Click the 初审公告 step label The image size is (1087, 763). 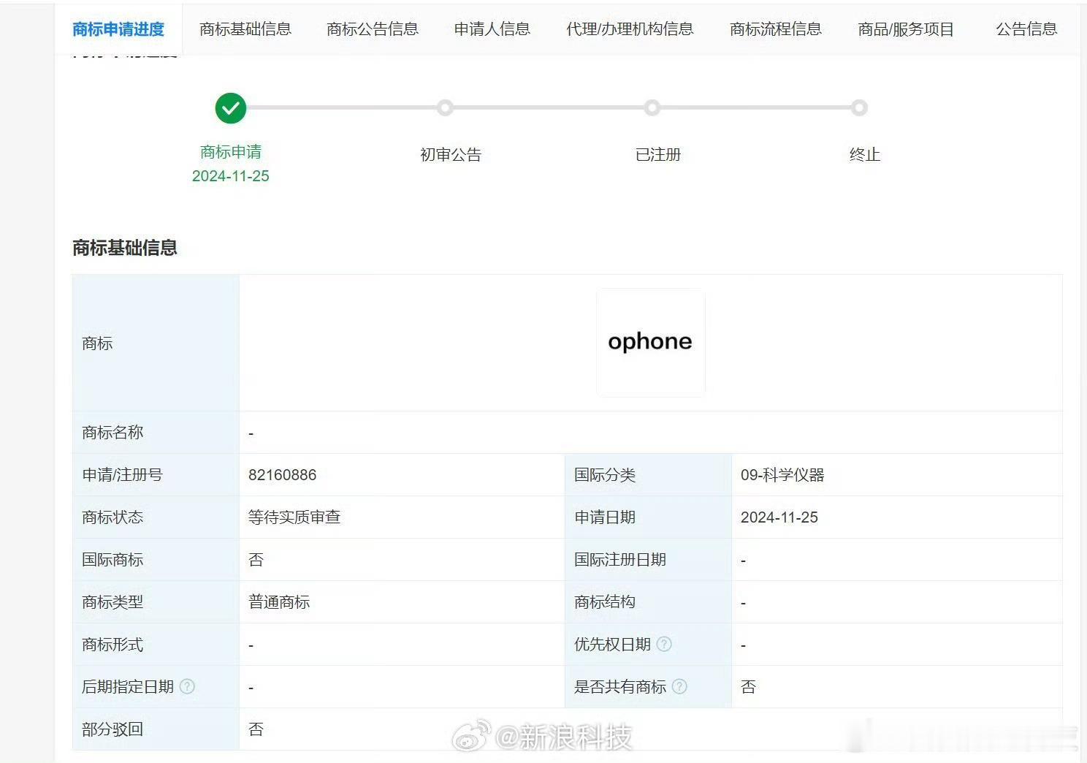451,155
